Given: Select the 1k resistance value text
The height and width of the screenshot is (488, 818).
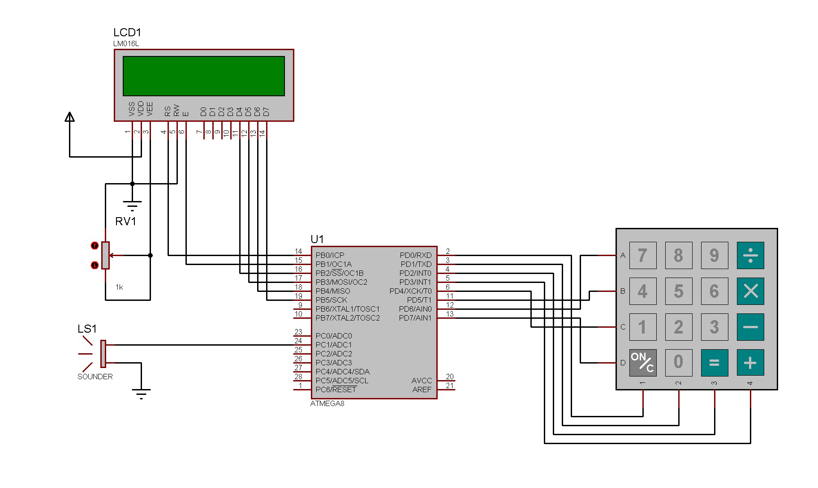Looking at the screenshot, I should pyautogui.click(x=119, y=287).
